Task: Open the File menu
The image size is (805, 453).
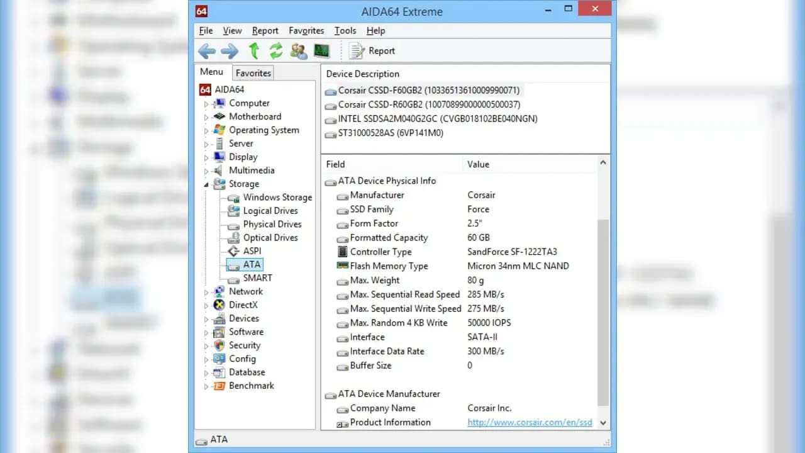Action: 206,30
